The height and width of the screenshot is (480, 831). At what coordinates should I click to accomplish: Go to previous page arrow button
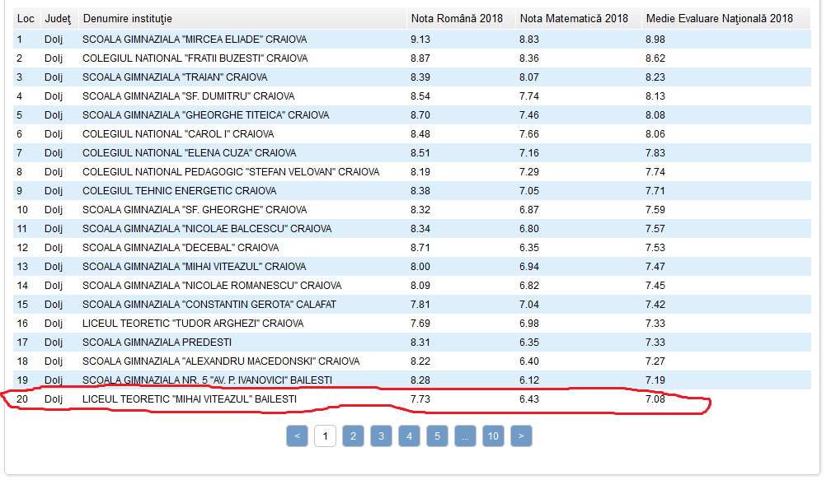[x=297, y=436]
